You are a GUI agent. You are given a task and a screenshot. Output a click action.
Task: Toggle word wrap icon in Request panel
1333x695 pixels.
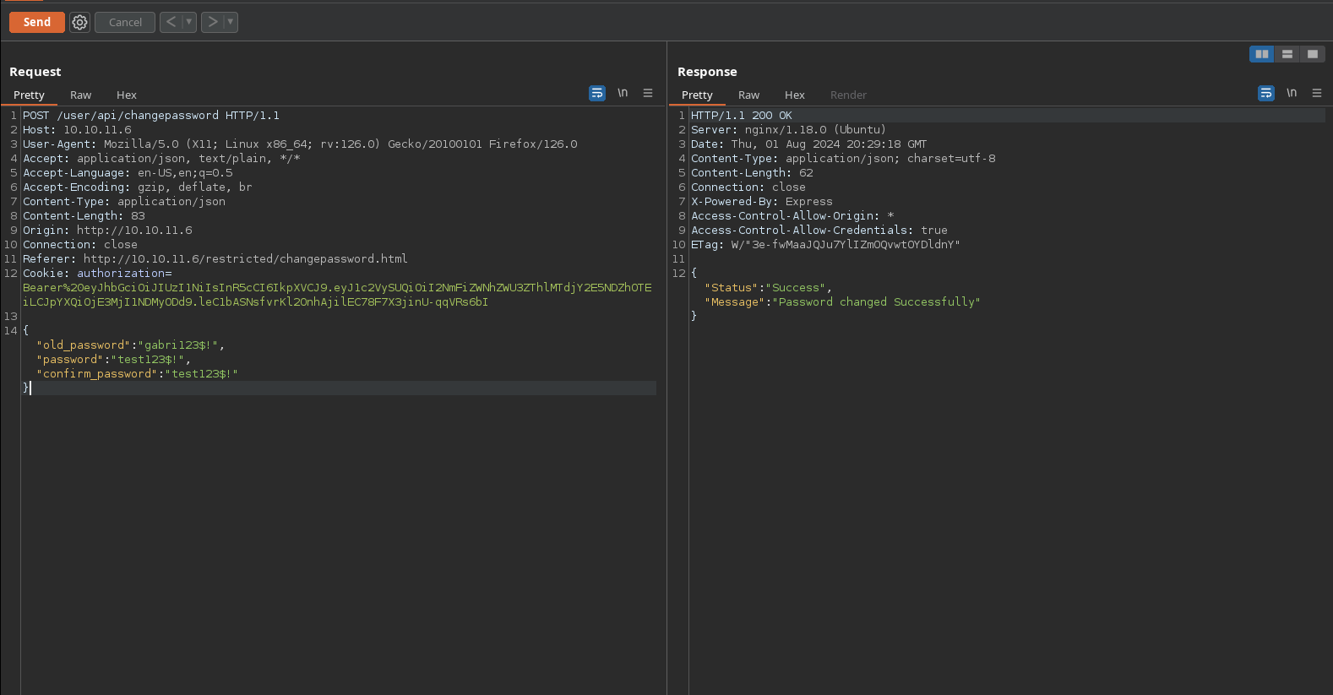coord(597,93)
